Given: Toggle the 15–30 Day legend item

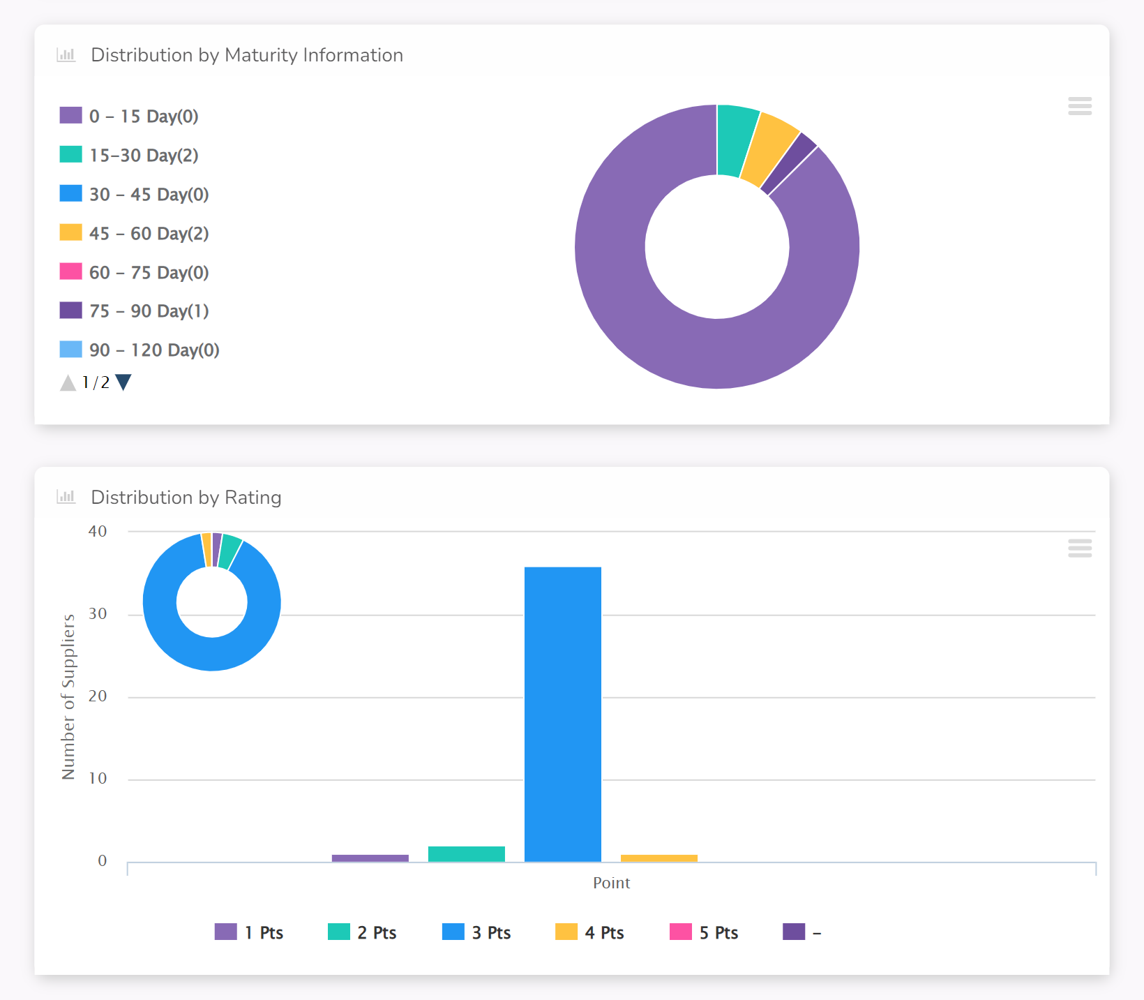Looking at the screenshot, I should click(x=129, y=155).
